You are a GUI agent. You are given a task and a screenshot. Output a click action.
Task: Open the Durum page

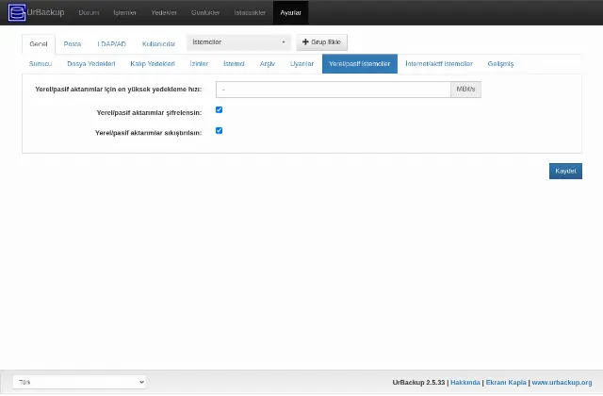point(89,12)
